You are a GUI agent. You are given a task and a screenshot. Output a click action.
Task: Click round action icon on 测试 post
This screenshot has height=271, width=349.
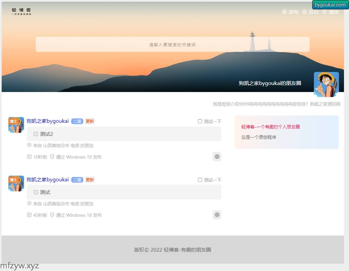[217, 215]
